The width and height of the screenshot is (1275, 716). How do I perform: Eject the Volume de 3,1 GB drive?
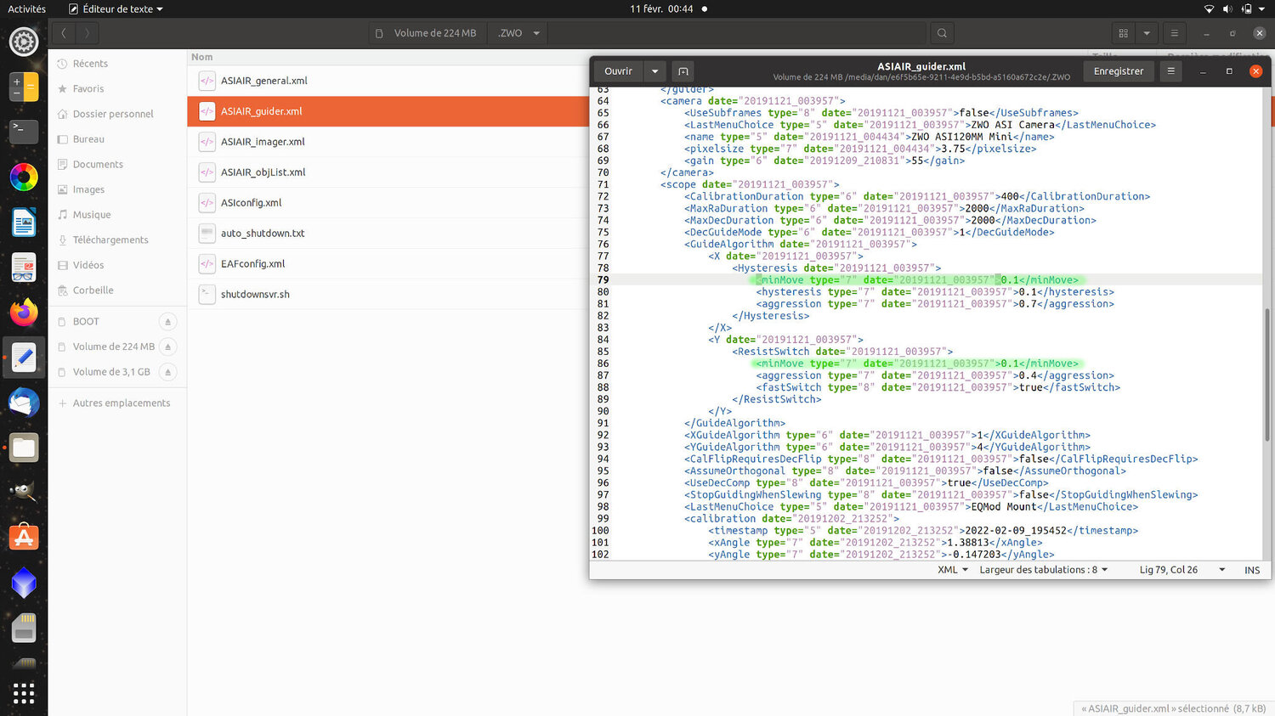coord(167,372)
